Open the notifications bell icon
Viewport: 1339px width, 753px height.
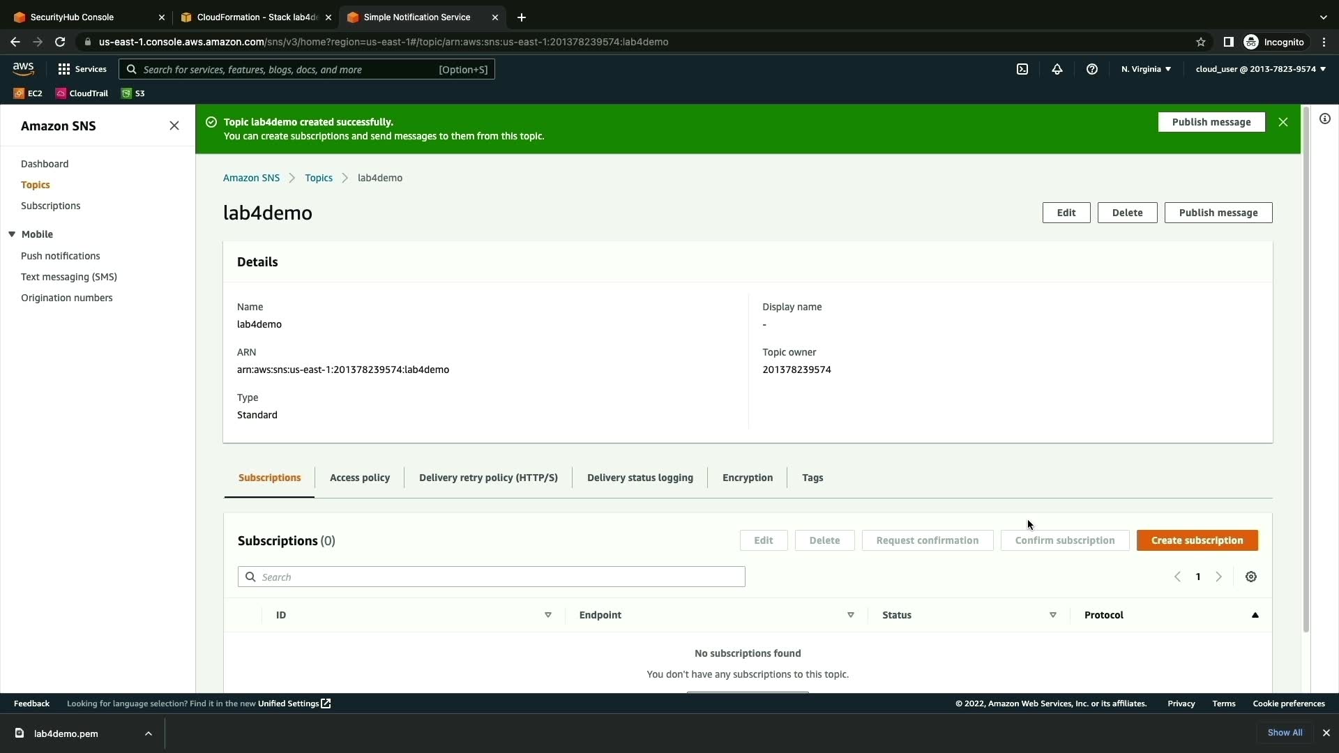(x=1057, y=69)
